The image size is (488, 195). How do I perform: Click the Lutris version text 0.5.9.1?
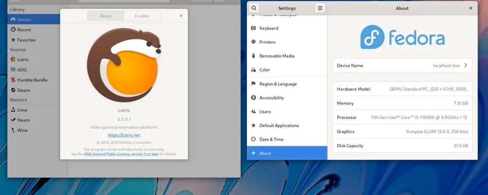click(124, 119)
